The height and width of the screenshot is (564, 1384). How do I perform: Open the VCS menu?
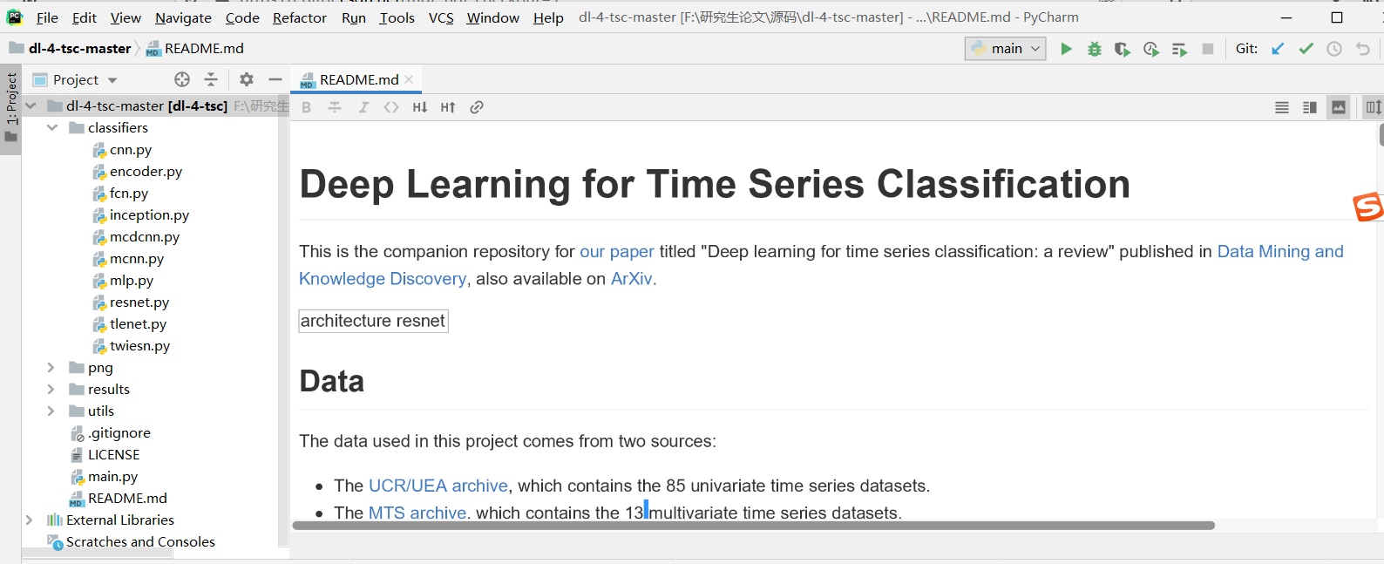(443, 17)
